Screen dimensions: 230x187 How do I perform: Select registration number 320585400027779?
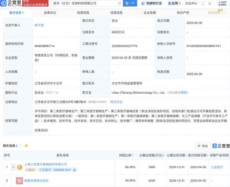click(125, 46)
